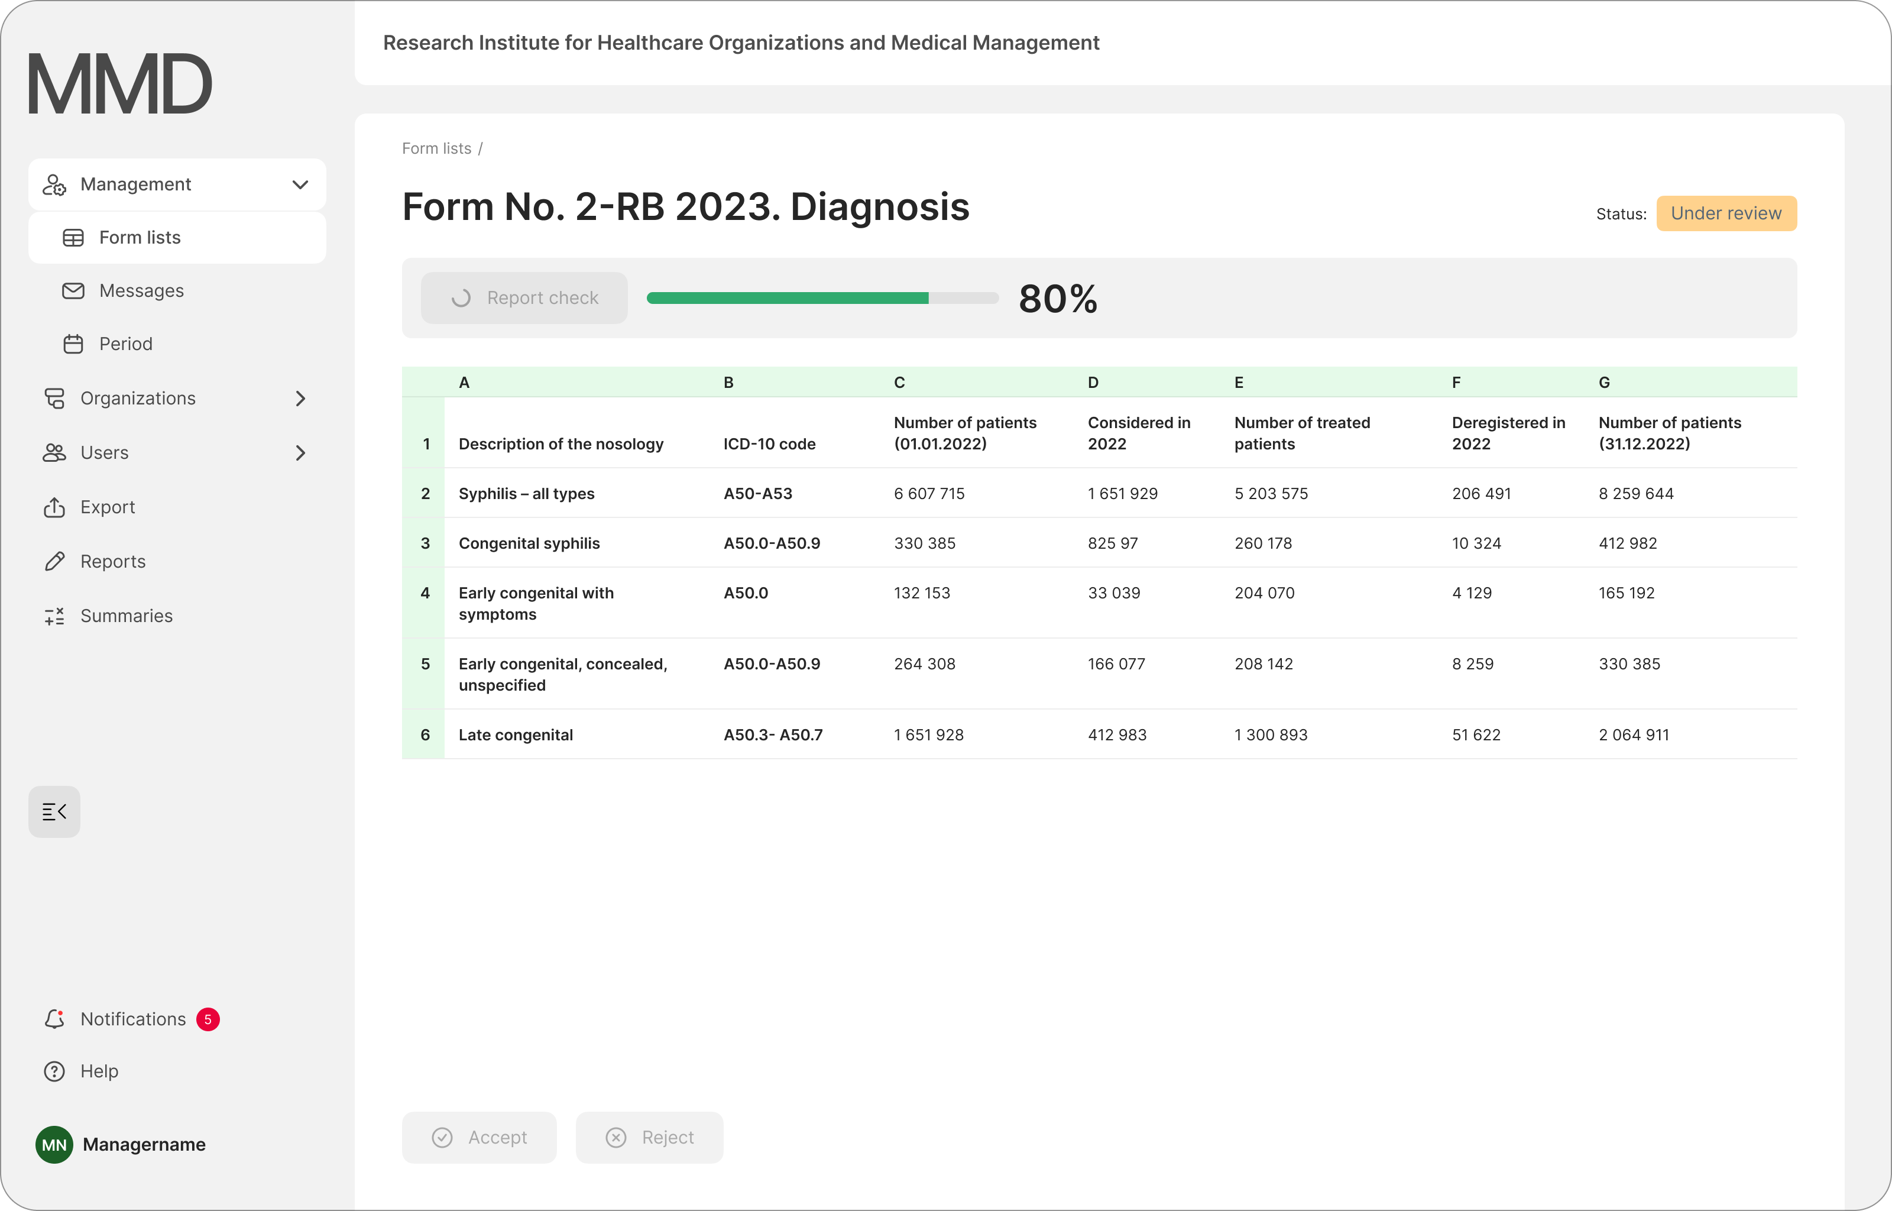1892x1211 pixels.
Task: Click the Notifications bell icon
Action: pos(54,1019)
